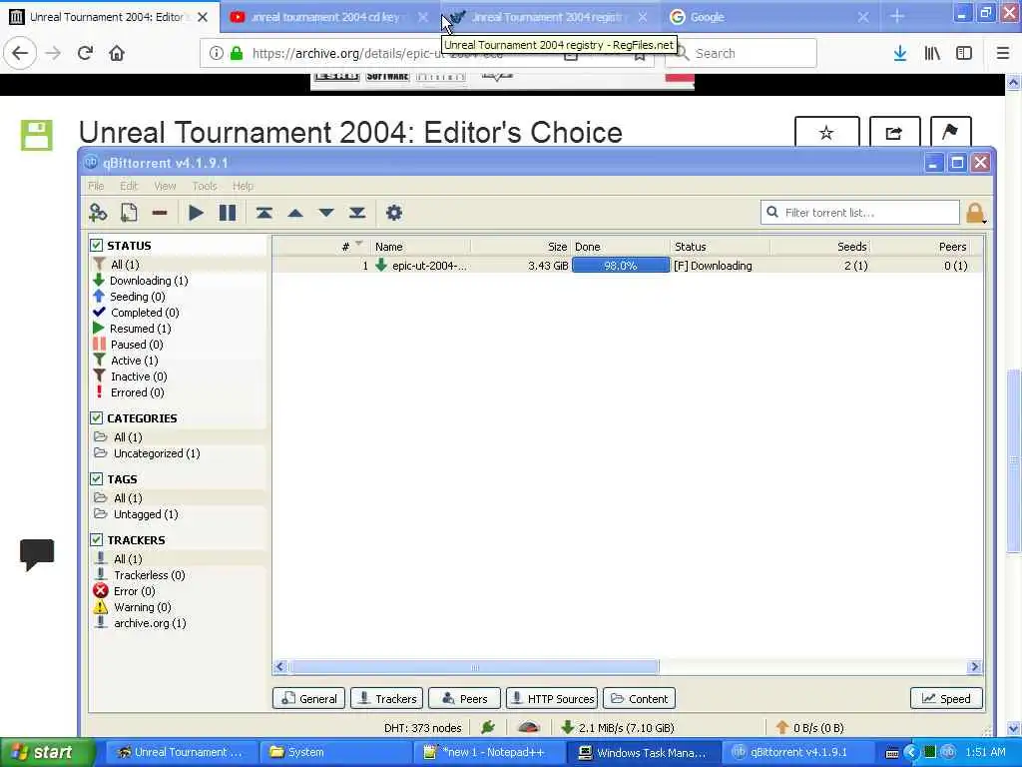Image resolution: width=1022 pixels, height=767 pixels.
Task: Open the Windows start button
Action: tap(47, 752)
